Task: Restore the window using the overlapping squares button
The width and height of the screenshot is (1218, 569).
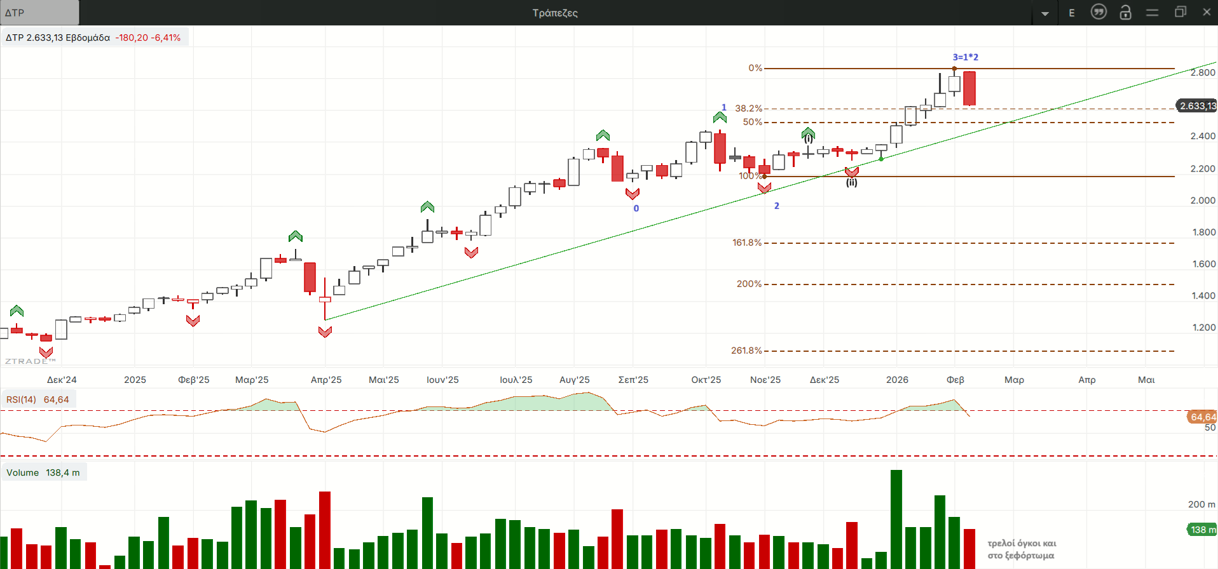Action: 1180,12
